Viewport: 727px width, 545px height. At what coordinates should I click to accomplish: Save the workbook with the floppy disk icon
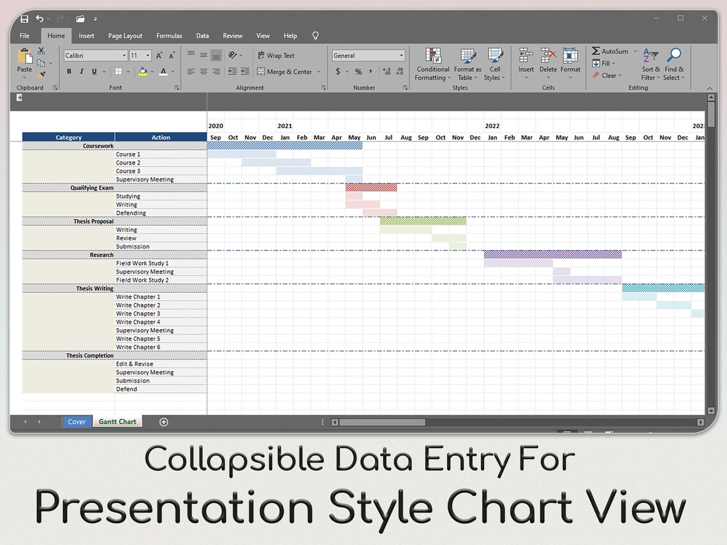coord(24,18)
